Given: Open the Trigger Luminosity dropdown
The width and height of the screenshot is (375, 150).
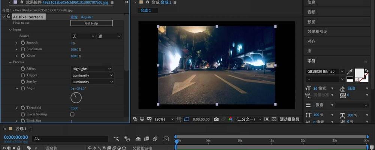Looking at the screenshot, I should [x=93, y=75].
